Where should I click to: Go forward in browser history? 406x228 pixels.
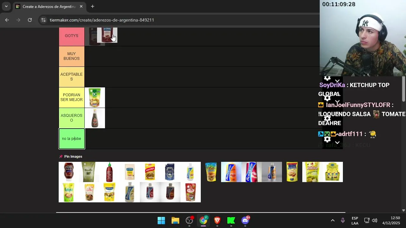[18, 20]
